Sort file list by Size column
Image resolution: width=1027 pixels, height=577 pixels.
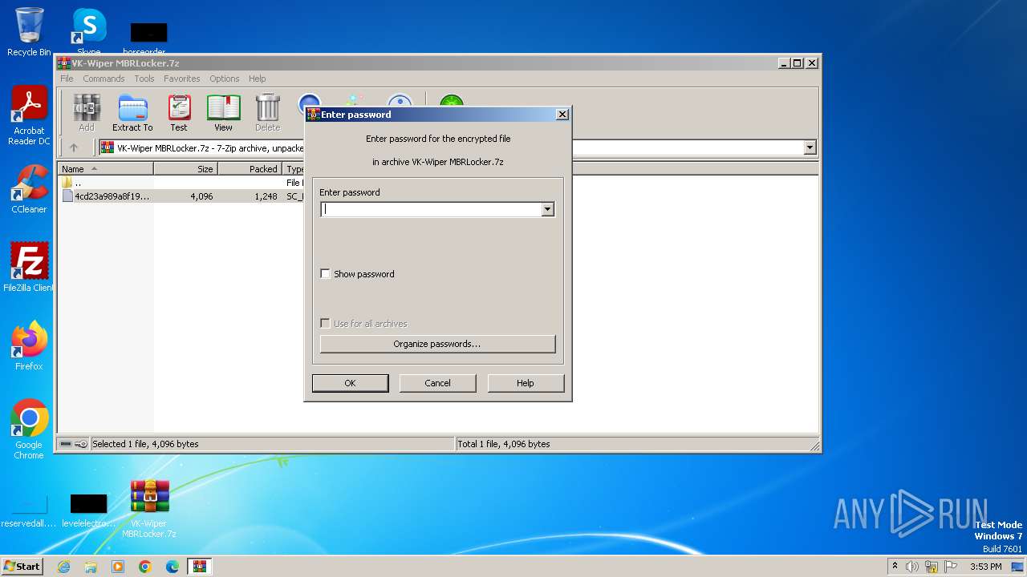[x=185, y=169]
